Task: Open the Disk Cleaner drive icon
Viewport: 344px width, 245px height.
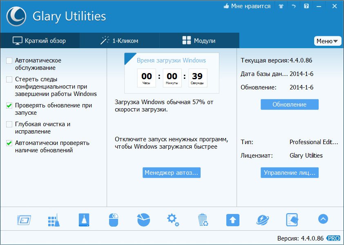Action: (x=84, y=220)
